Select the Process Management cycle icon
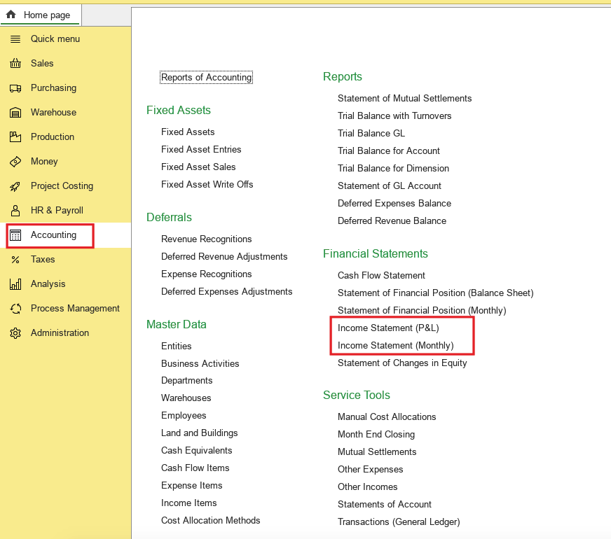The image size is (611, 539). (15, 308)
